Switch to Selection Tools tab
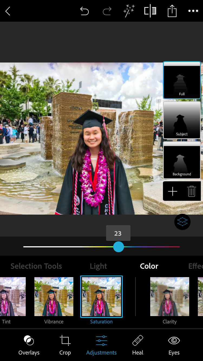 [36, 266]
